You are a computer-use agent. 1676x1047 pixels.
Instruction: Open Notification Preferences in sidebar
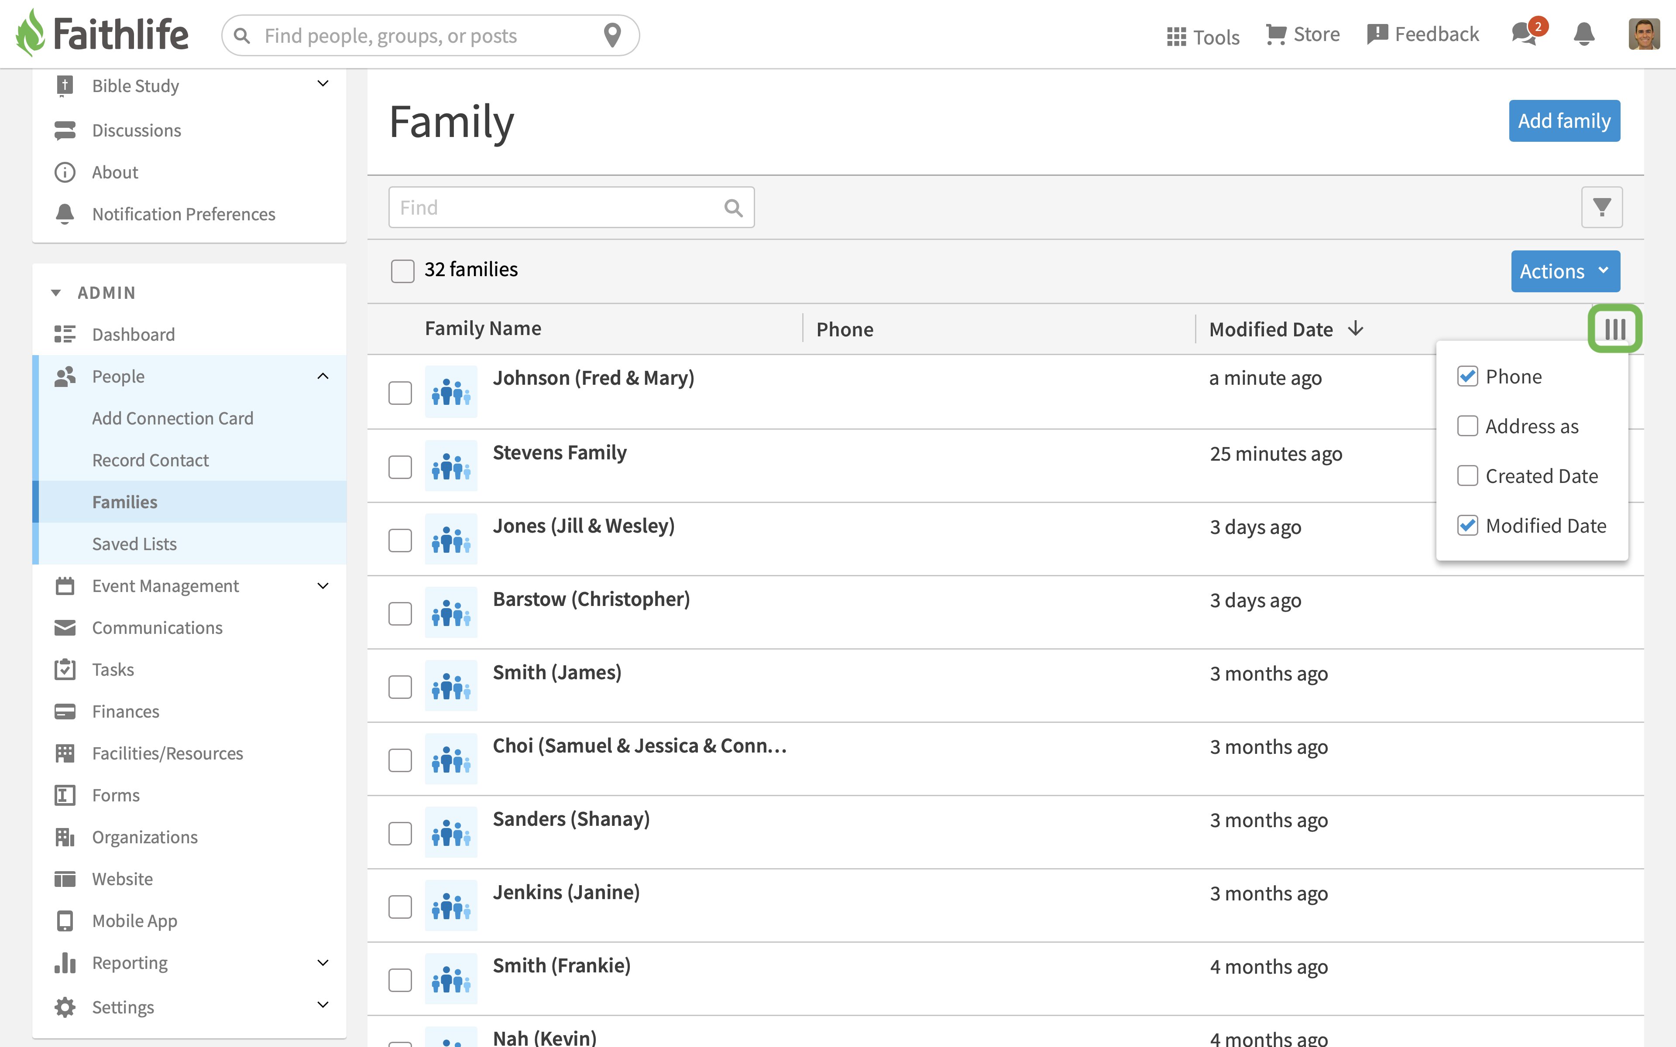point(183,214)
